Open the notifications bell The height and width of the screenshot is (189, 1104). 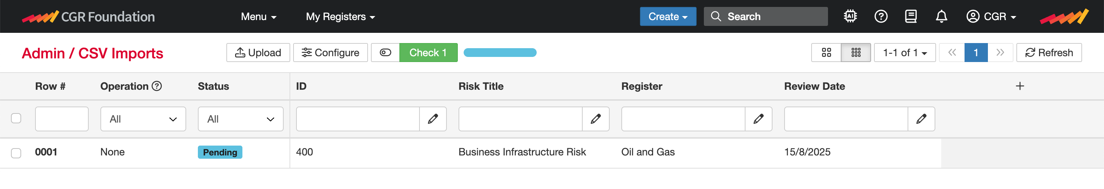[x=941, y=16]
